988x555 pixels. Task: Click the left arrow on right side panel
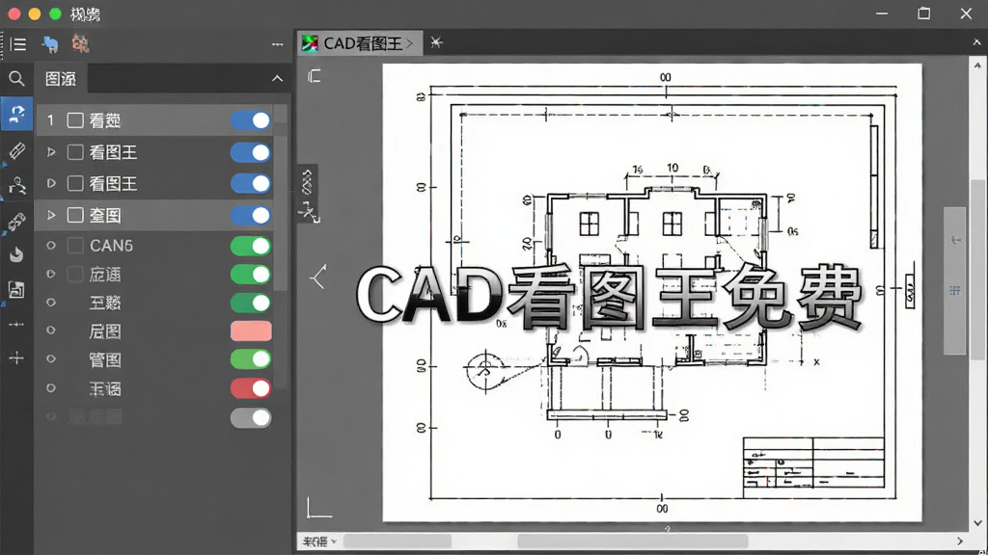pyautogui.click(x=956, y=240)
